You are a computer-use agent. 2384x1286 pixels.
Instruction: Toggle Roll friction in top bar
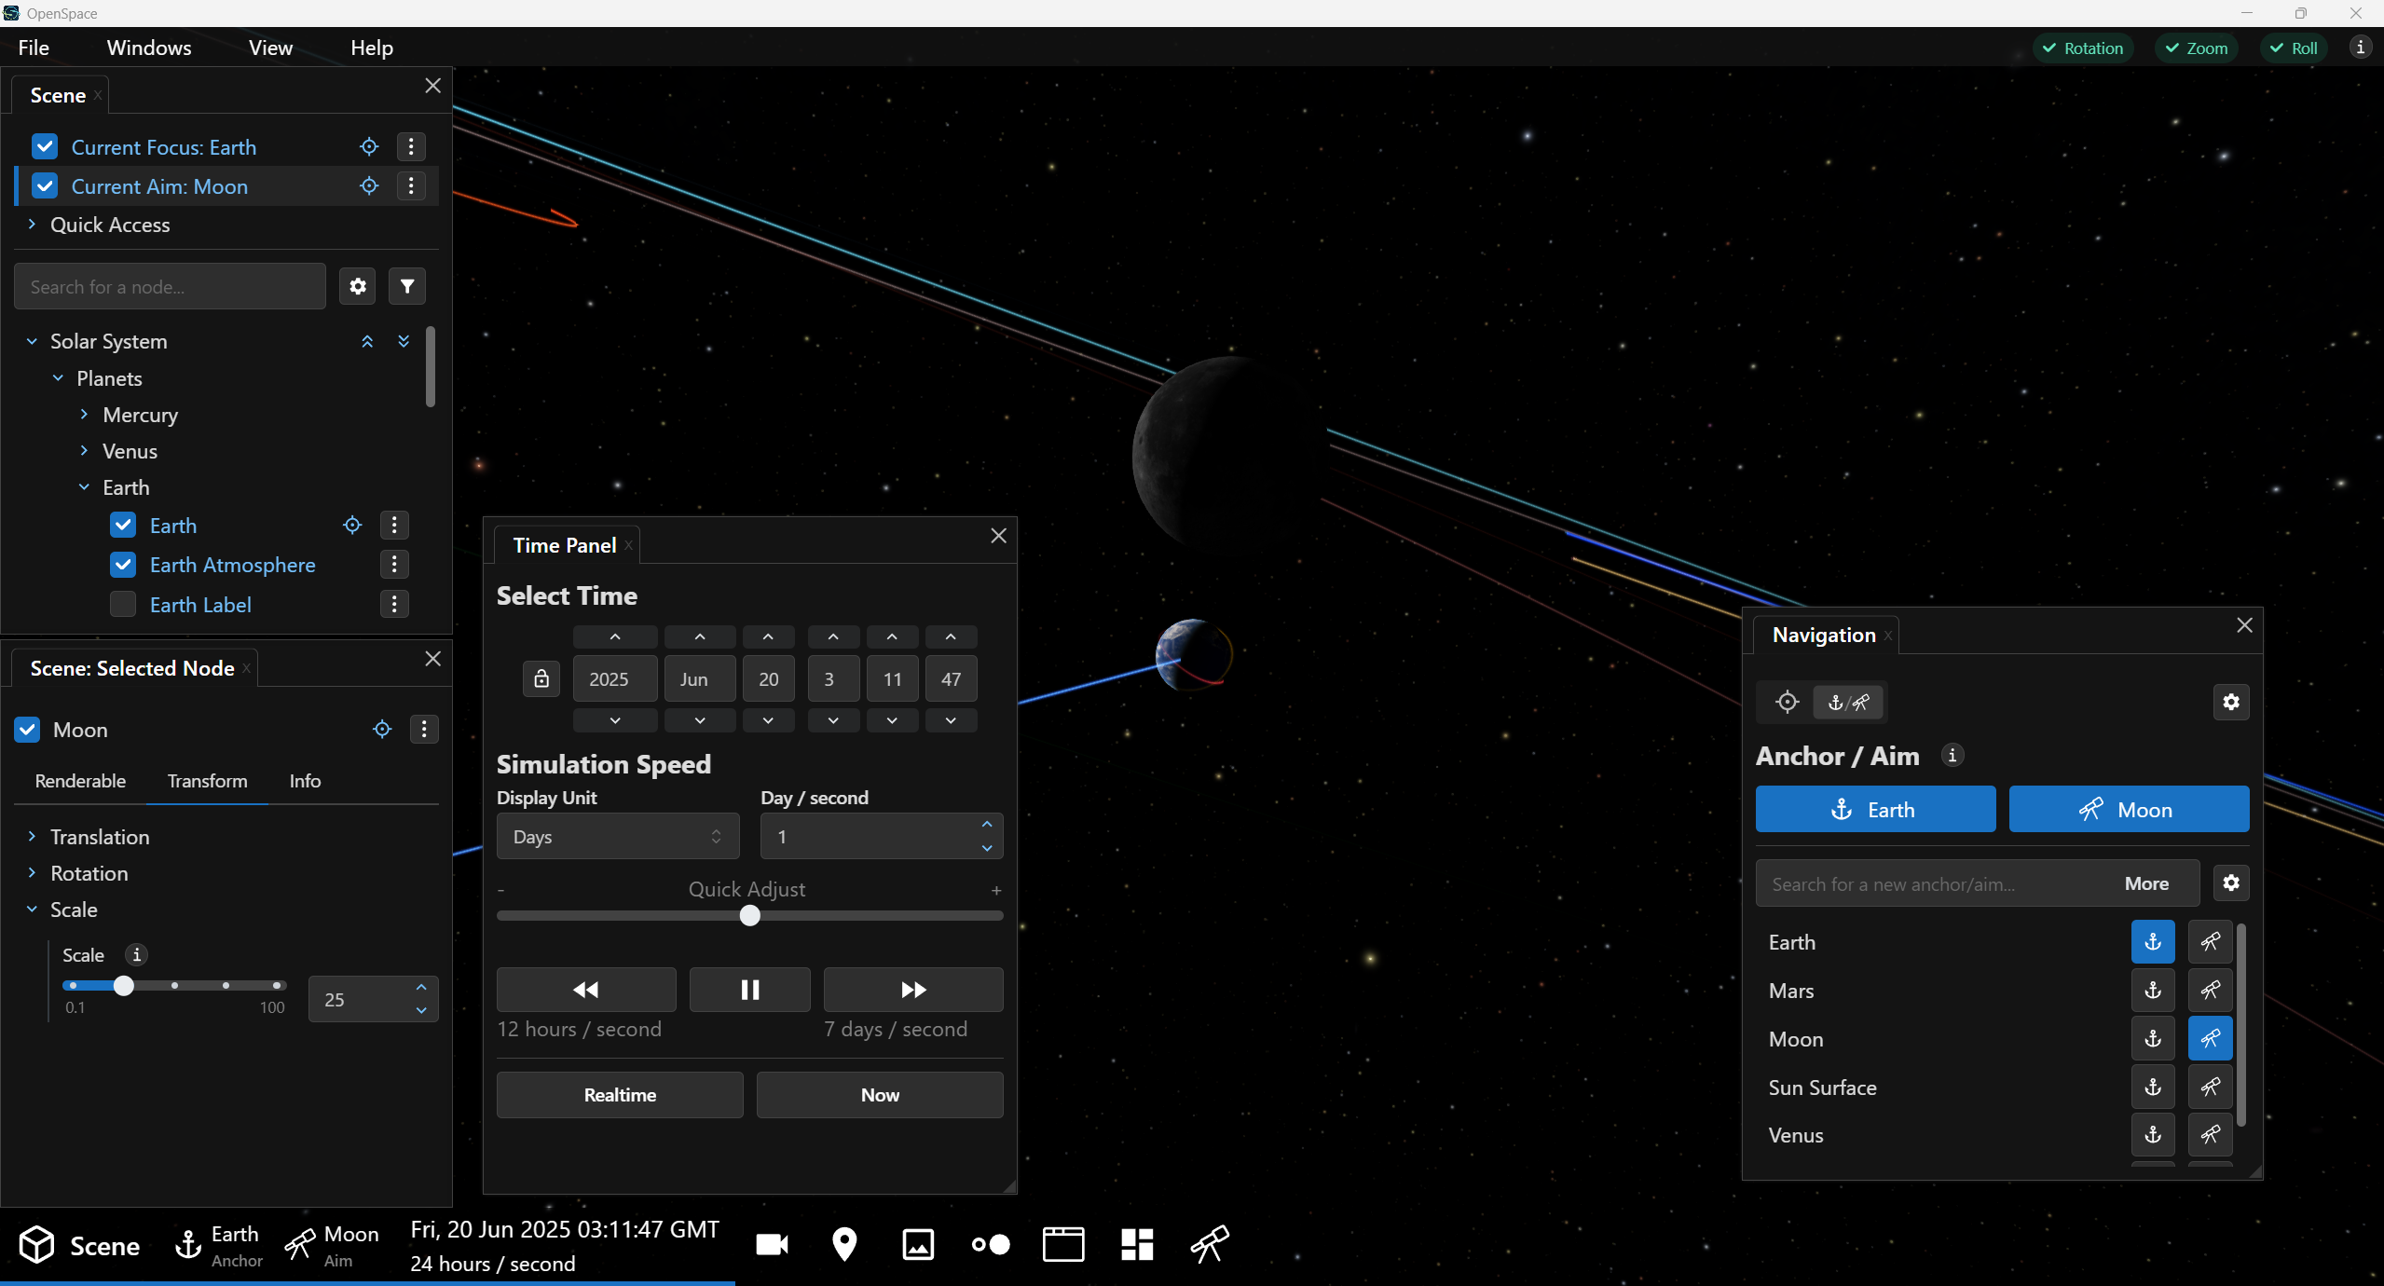(2294, 48)
